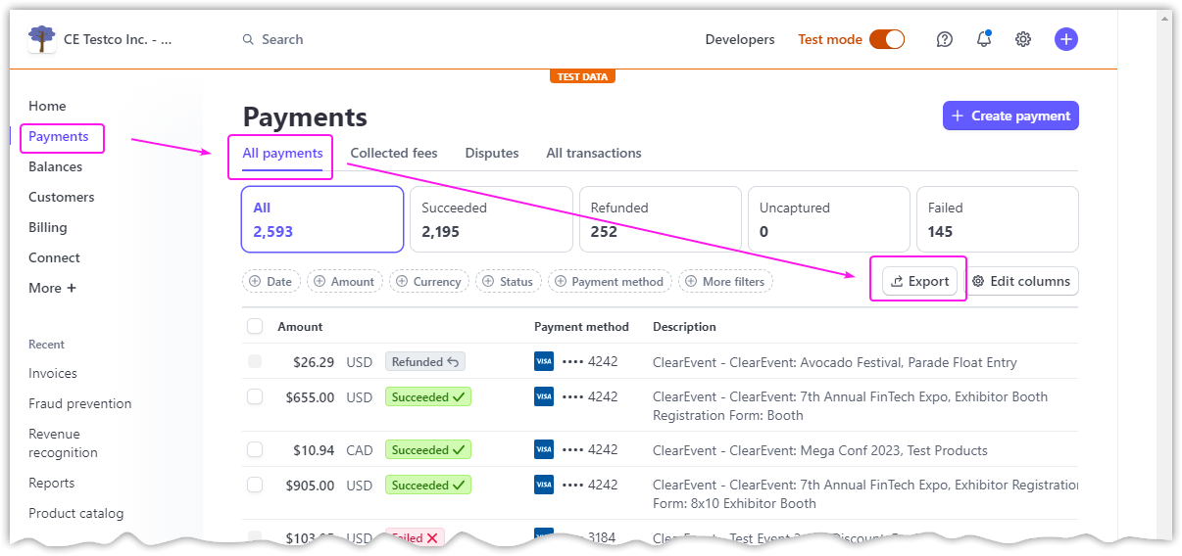The width and height of the screenshot is (1182, 556).
Task: Open the 8x10 Exhibitor Booth payment description
Action: coord(865,493)
